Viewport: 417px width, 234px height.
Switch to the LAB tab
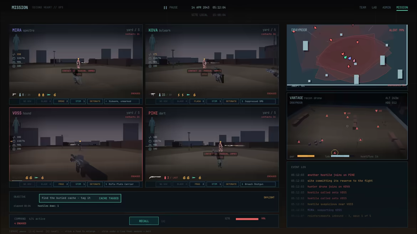374,7
